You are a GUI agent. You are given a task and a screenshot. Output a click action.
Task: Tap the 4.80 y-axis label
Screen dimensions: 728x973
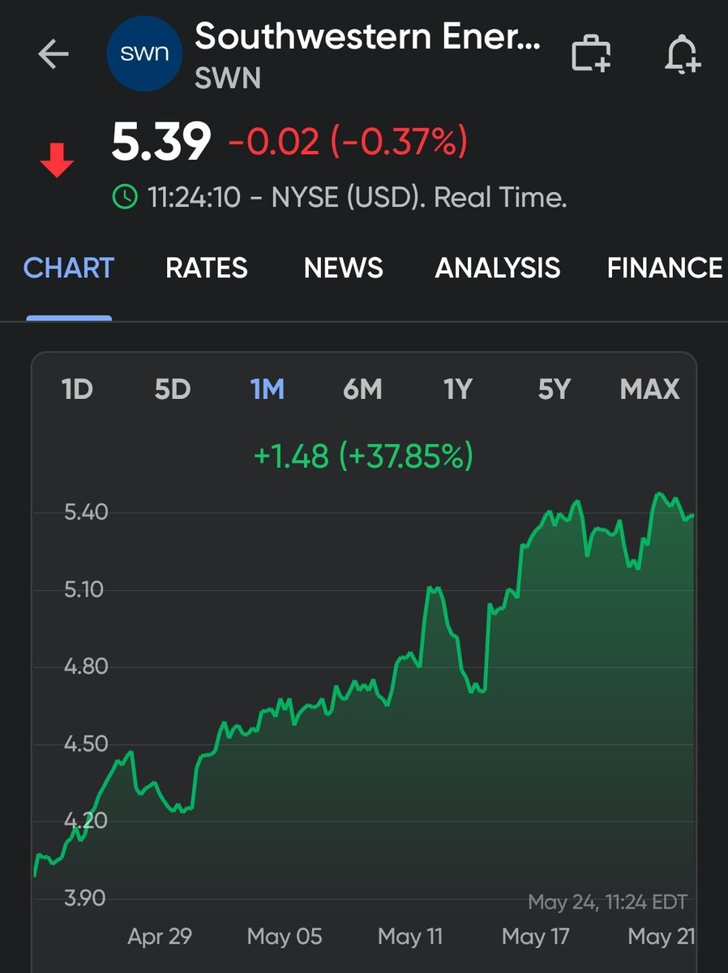click(x=86, y=667)
